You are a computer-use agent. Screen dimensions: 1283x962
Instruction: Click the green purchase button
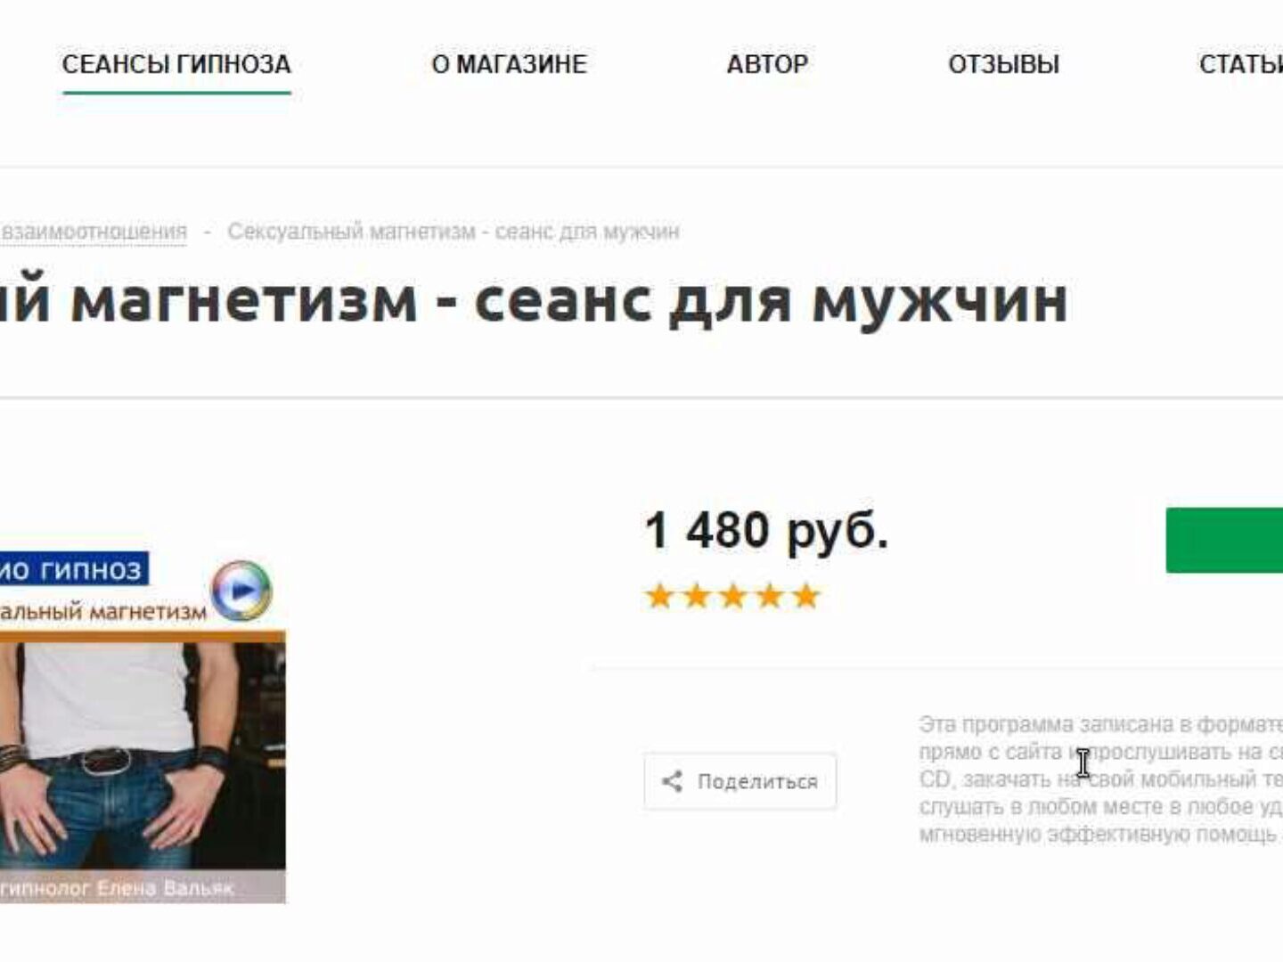coord(1224,540)
